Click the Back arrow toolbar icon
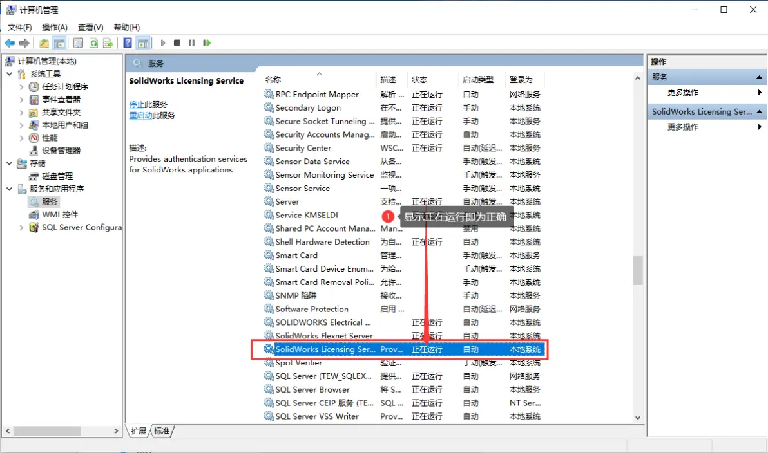 pyautogui.click(x=9, y=43)
